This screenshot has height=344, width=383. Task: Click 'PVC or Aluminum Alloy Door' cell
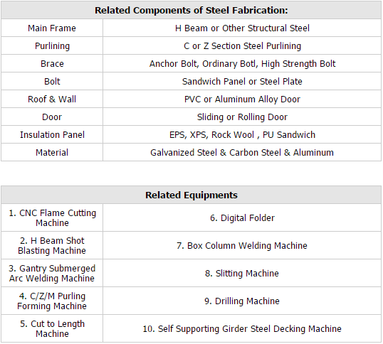242,100
